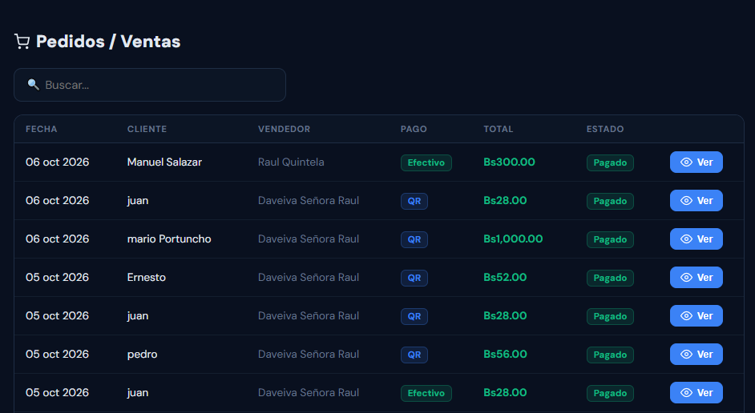This screenshot has height=413, width=755.
Task: Click the date in Ernesto's row
Action: 57,278
